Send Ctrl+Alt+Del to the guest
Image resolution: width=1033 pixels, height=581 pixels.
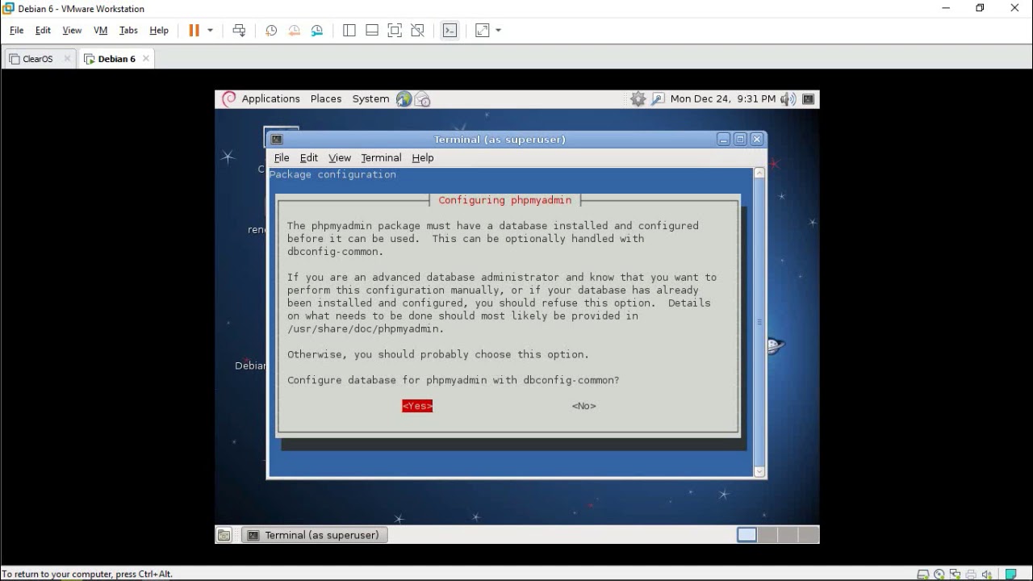[x=239, y=31]
